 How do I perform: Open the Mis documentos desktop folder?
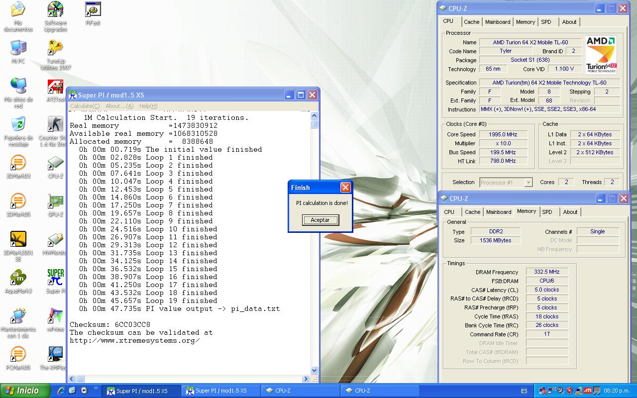[18, 16]
